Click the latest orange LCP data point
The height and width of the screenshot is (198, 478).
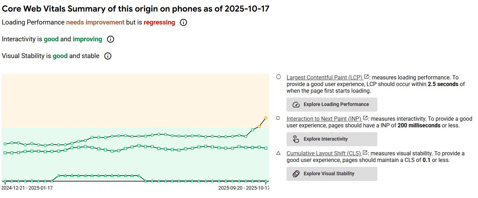266,118
